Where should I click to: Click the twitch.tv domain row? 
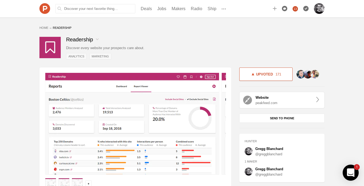tap(133, 157)
